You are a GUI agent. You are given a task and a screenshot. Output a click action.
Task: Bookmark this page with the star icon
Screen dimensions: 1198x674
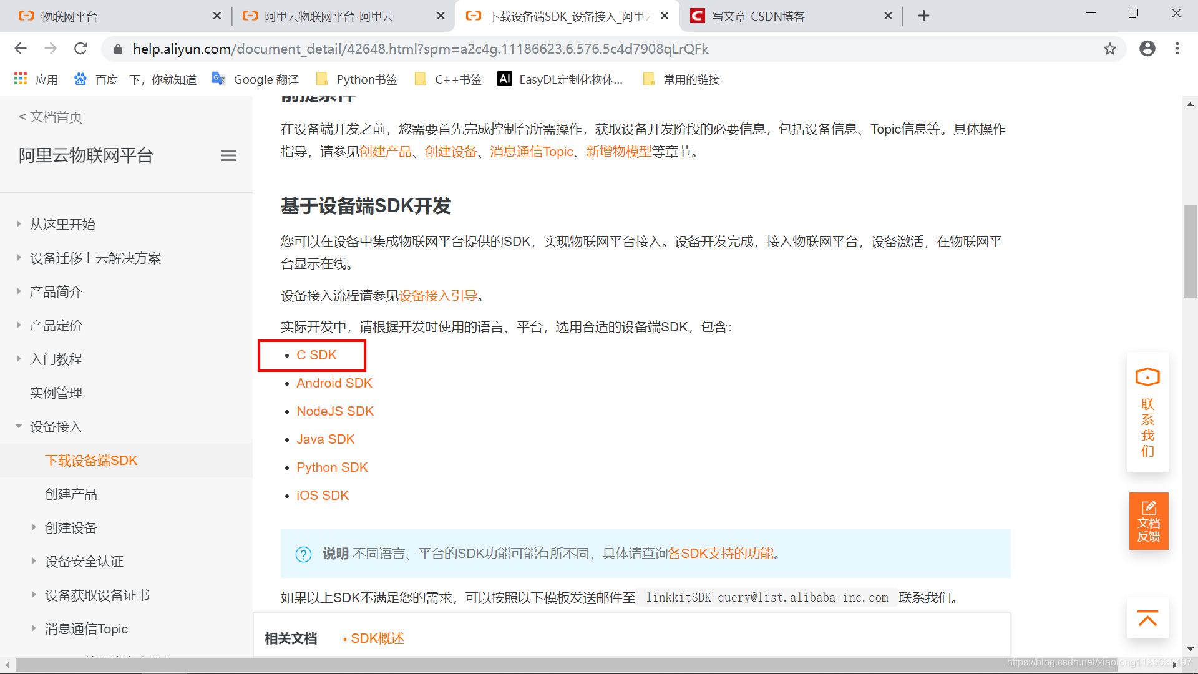coord(1109,49)
